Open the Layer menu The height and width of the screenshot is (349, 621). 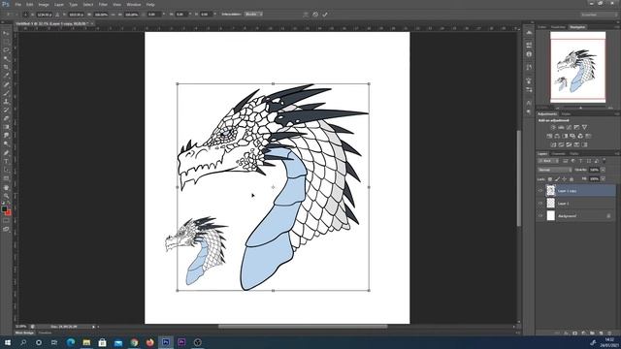pos(59,4)
